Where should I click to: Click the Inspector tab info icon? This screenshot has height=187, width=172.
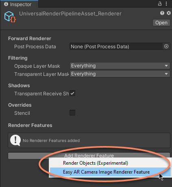(x=6, y=4)
